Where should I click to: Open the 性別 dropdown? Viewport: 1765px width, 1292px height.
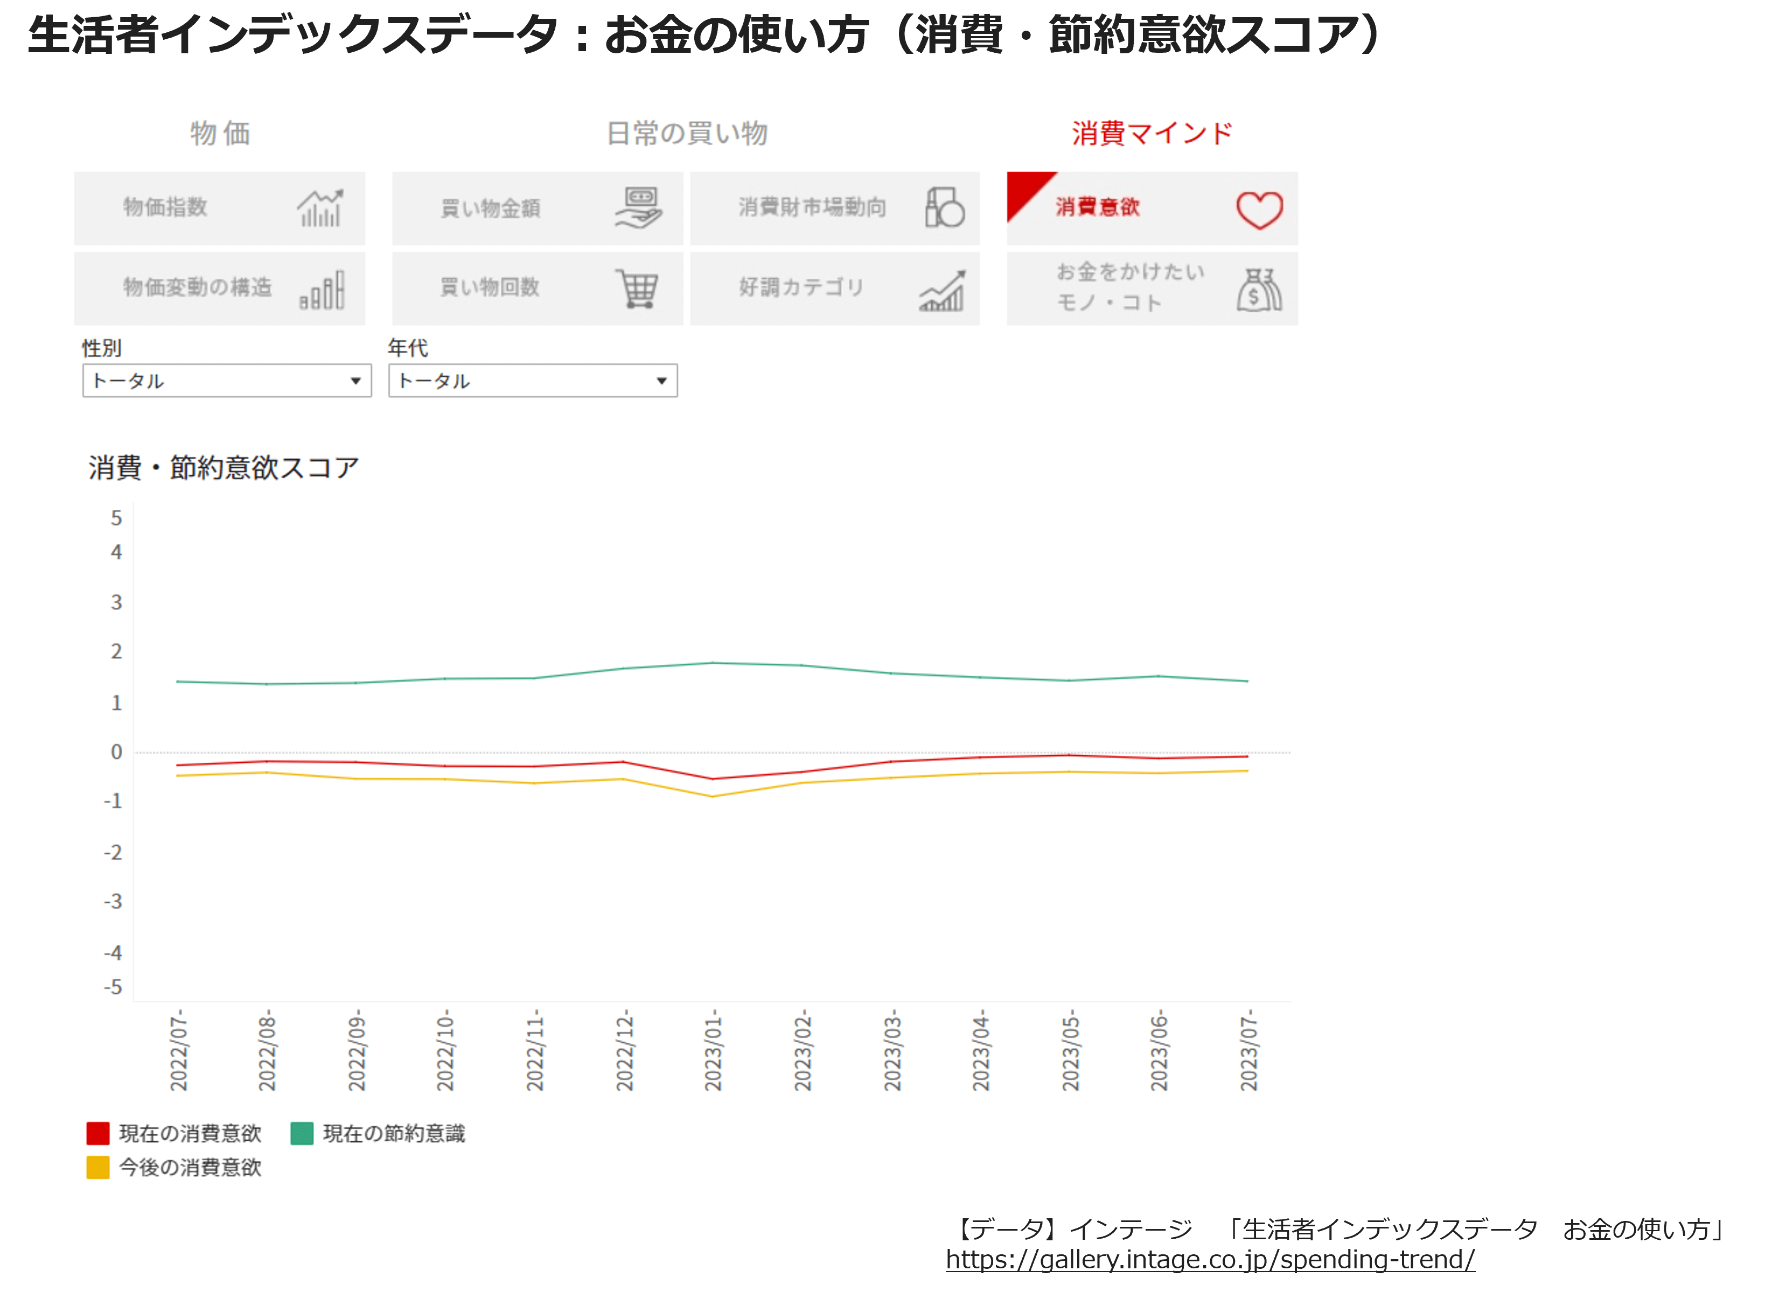(x=227, y=381)
